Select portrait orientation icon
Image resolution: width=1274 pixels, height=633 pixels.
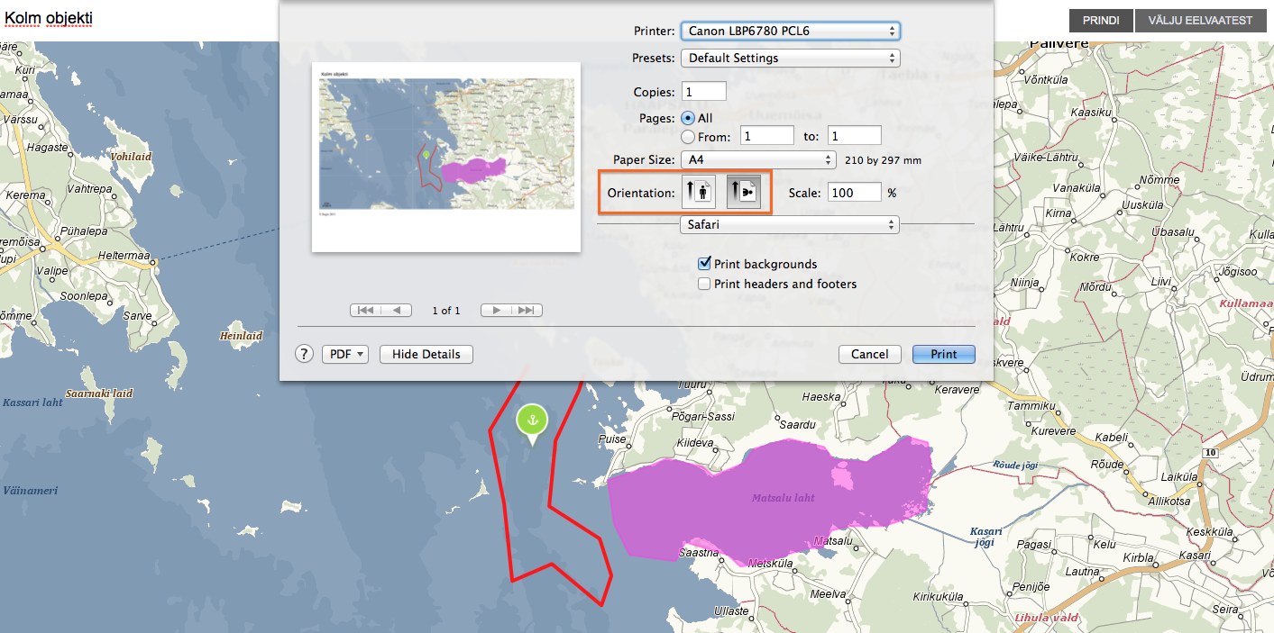click(698, 192)
